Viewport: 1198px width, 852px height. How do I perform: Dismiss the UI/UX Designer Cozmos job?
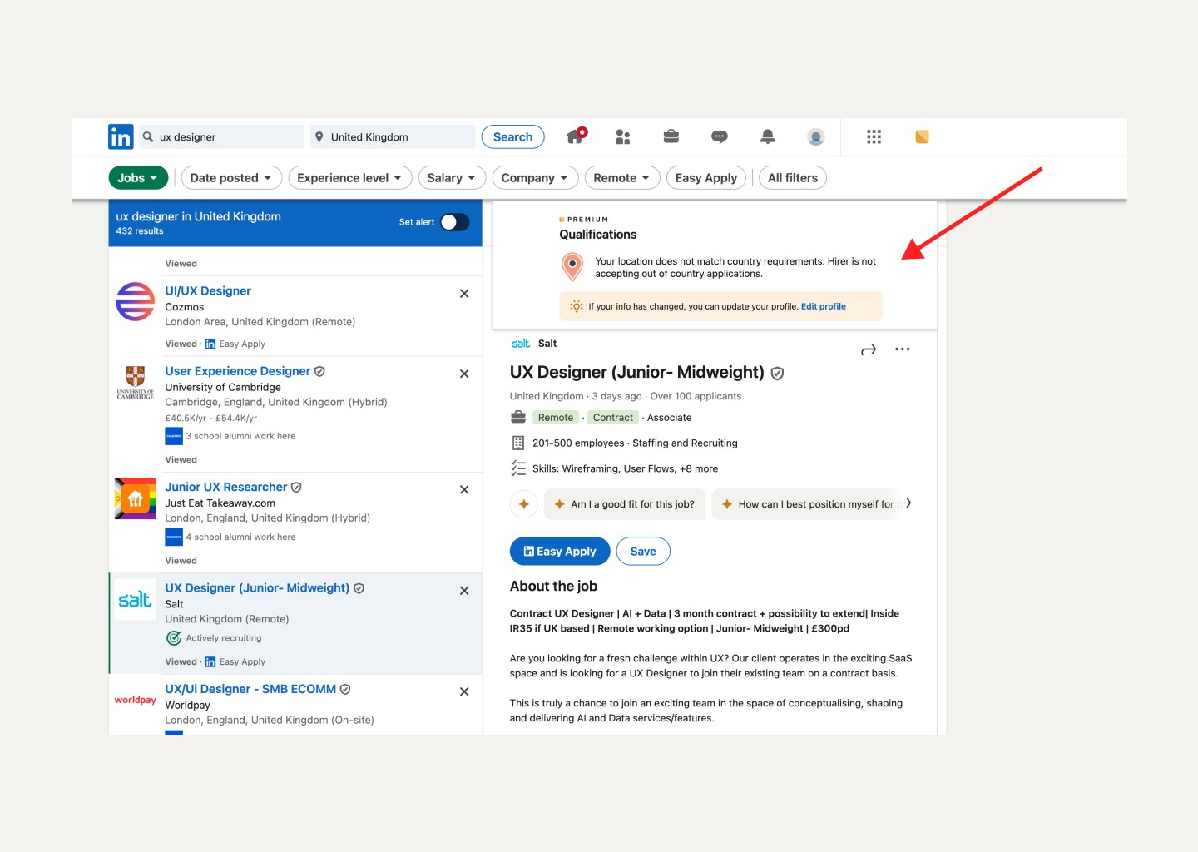(464, 294)
